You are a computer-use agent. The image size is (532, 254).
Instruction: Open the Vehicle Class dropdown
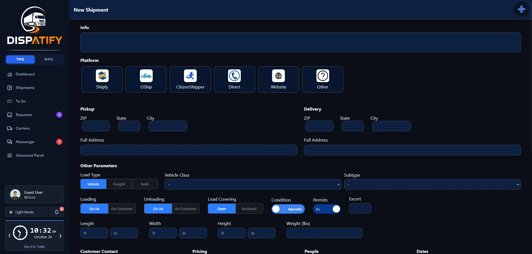point(253,184)
